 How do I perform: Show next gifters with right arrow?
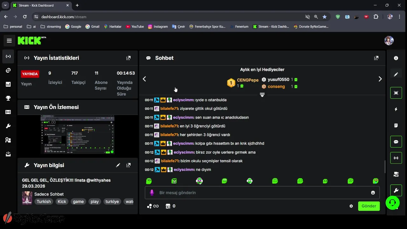point(380,79)
